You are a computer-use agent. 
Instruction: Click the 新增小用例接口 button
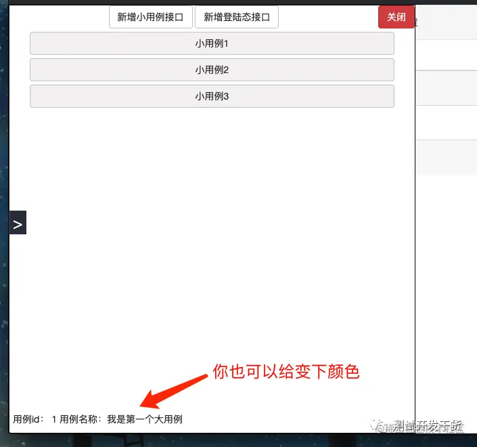click(x=151, y=17)
